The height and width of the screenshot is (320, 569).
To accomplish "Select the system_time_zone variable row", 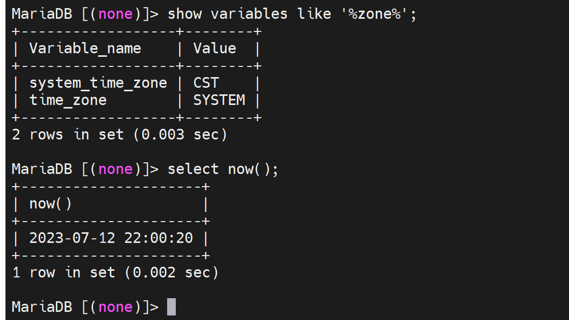I will pos(98,83).
